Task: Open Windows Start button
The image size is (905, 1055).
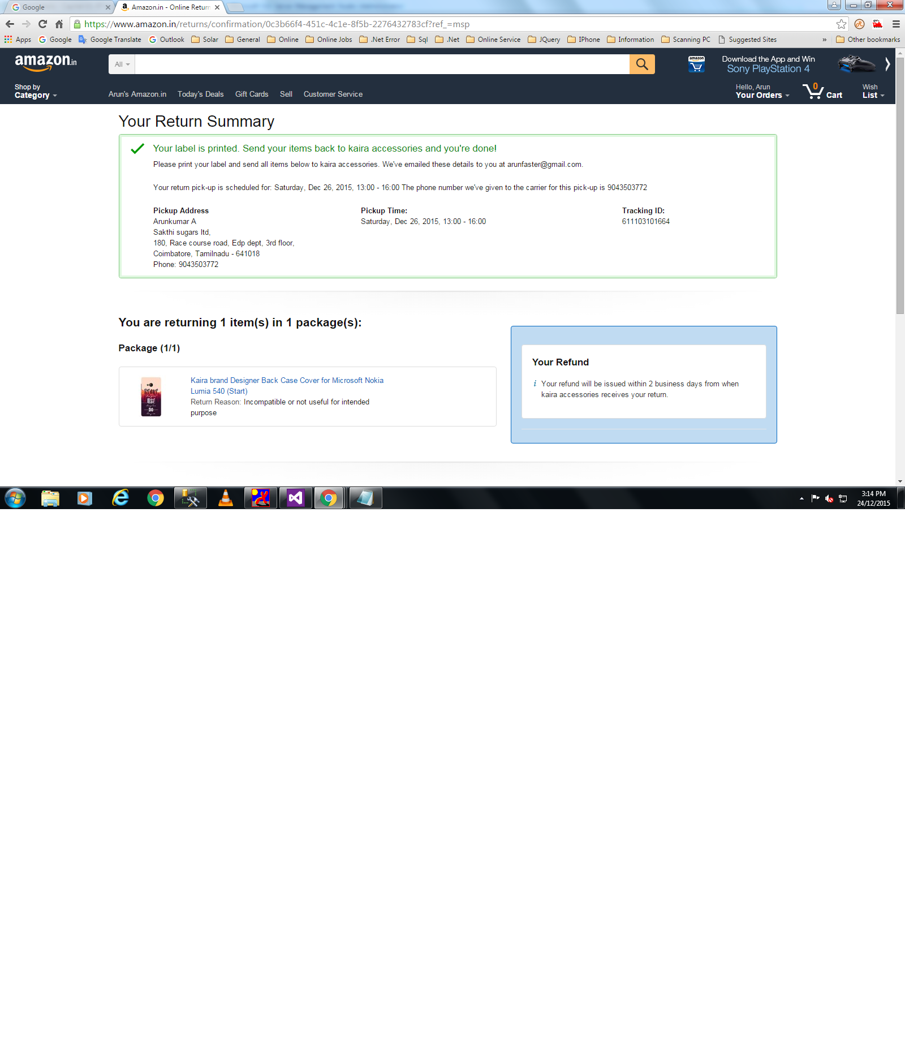Action: [x=15, y=498]
